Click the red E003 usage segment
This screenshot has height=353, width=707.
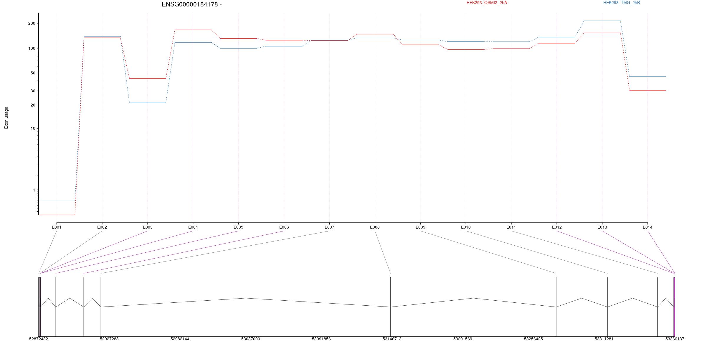[148, 79]
